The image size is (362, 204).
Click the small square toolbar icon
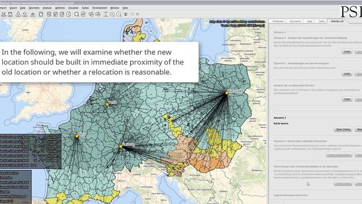coord(132,14)
